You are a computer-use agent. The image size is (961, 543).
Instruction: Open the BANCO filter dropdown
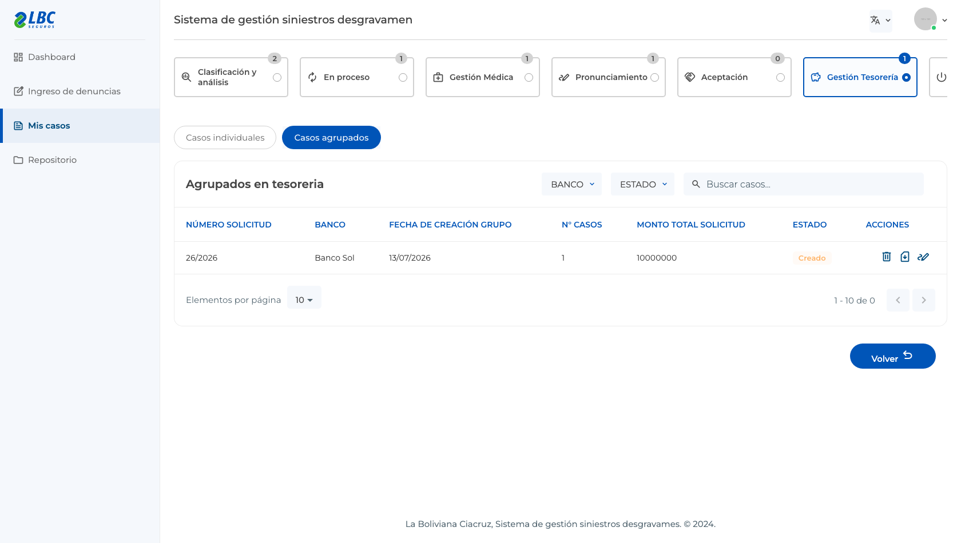click(572, 184)
